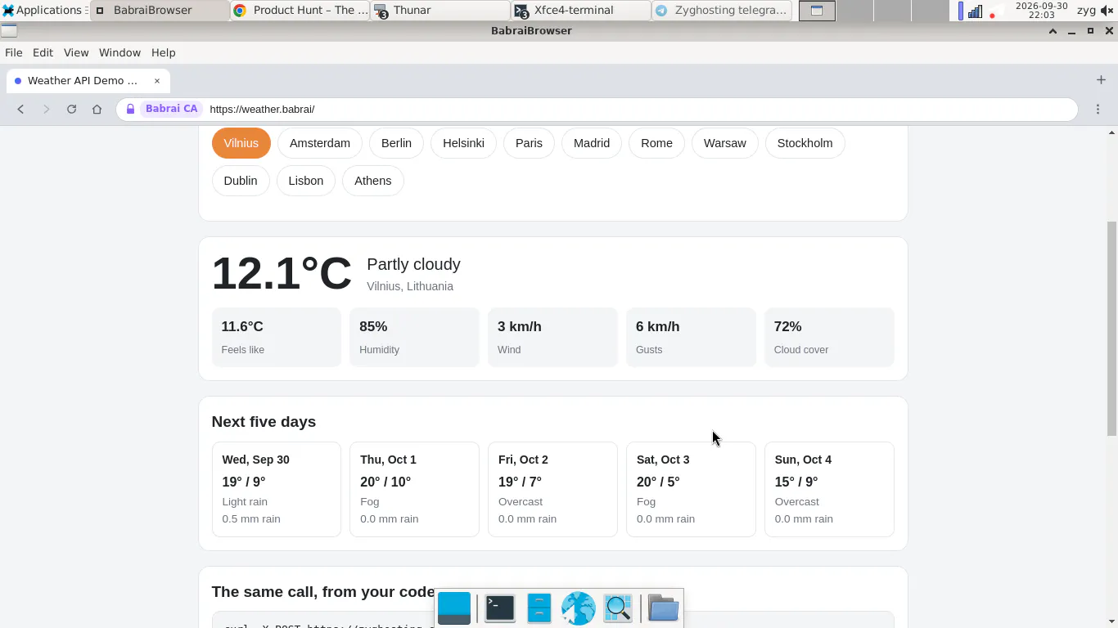Viewport: 1118px width, 628px height.
Task: Choose the Stockholm chip
Action: (x=805, y=143)
